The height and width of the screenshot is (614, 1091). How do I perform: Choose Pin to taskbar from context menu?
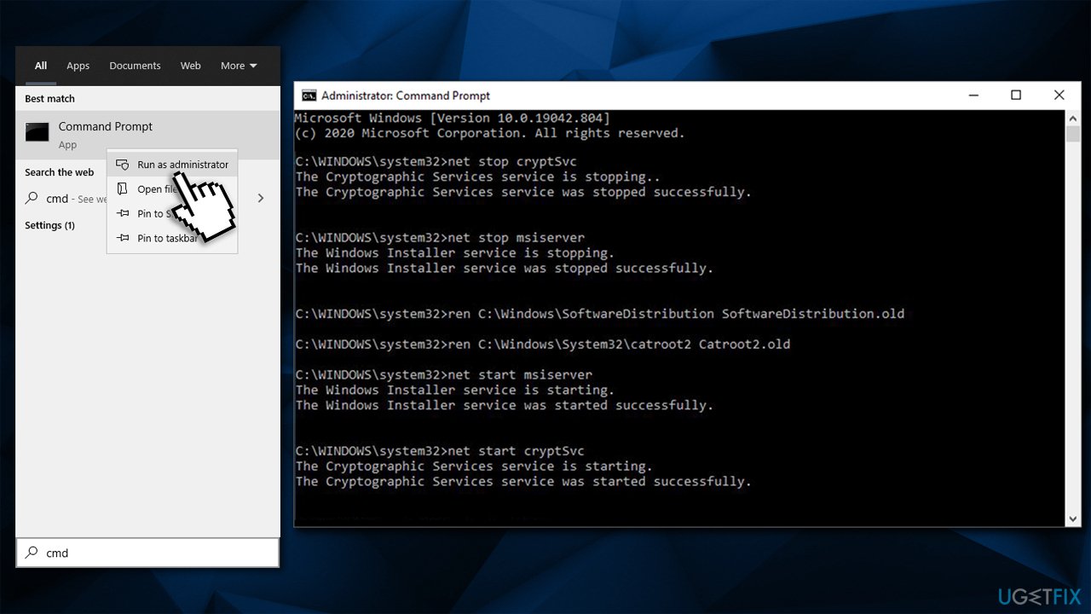172,239
